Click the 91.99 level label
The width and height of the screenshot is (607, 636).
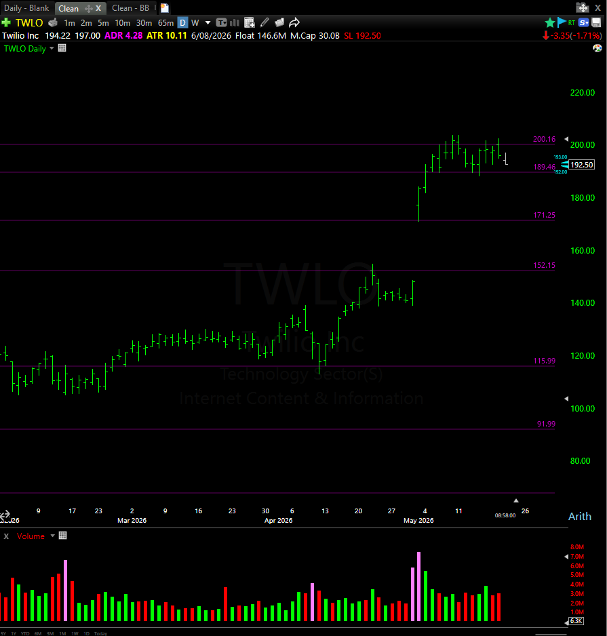click(546, 424)
